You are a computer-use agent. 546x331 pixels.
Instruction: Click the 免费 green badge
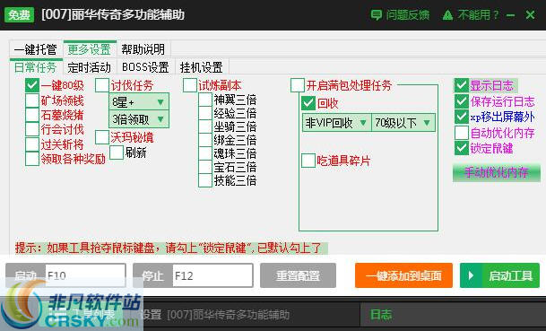[x=19, y=14]
